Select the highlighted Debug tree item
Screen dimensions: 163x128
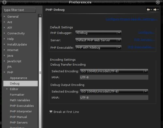(x=21, y=84)
